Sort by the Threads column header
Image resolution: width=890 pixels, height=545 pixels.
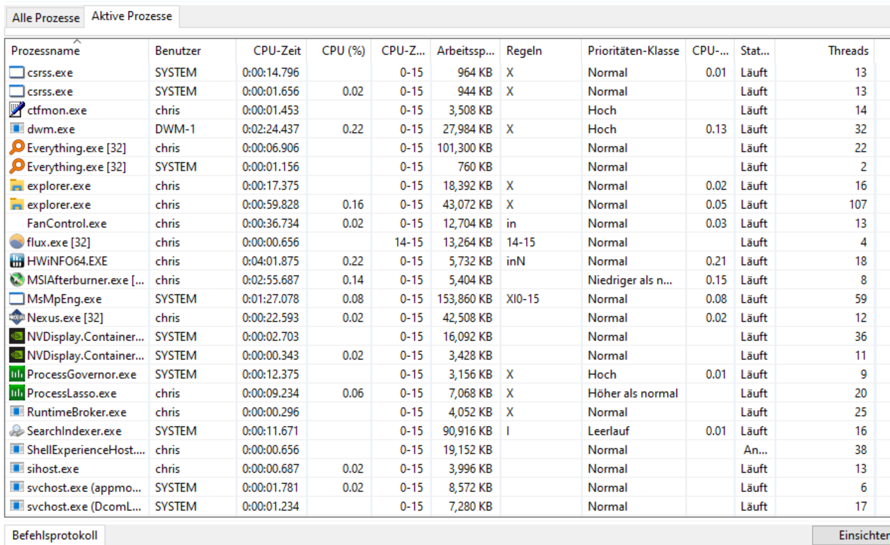click(x=848, y=51)
